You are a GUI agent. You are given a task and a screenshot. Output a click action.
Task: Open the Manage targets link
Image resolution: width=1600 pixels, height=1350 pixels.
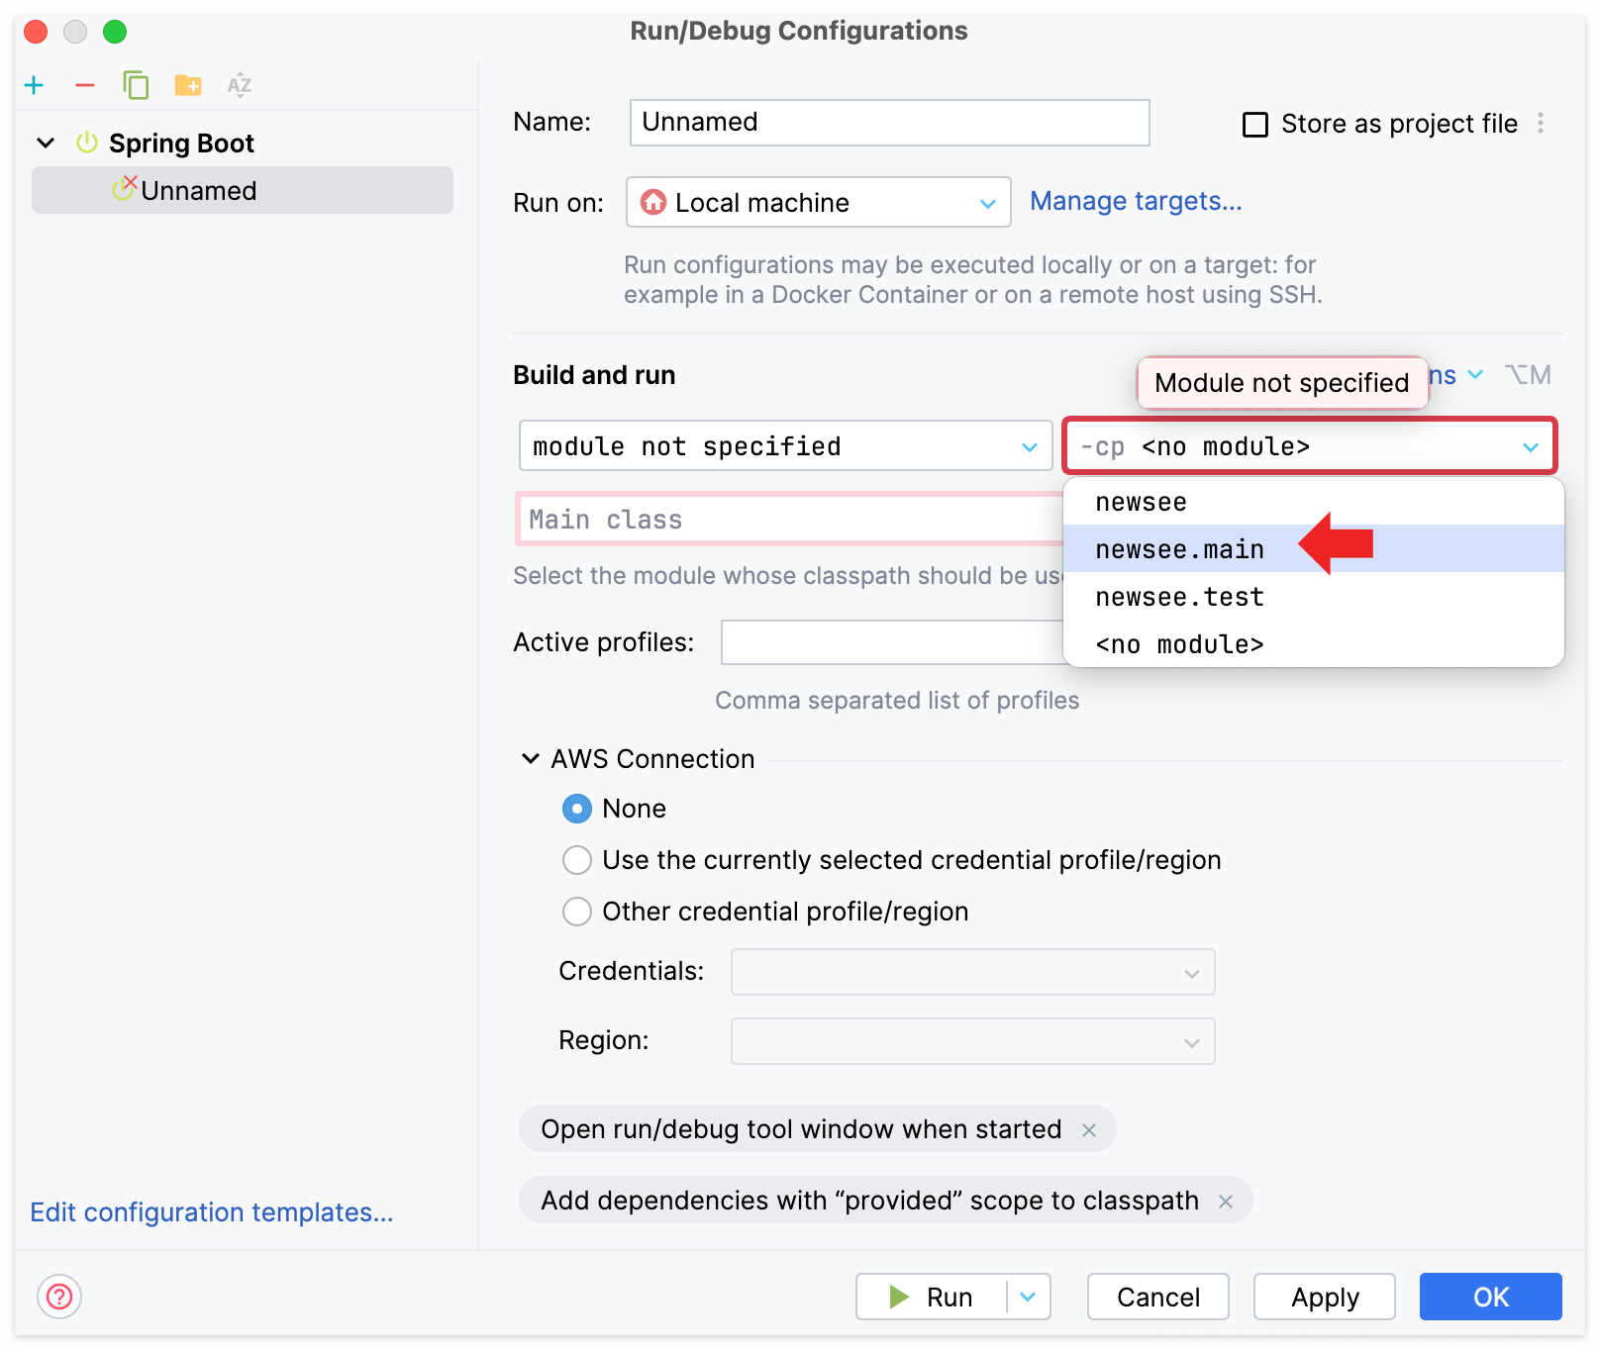(x=1136, y=201)
